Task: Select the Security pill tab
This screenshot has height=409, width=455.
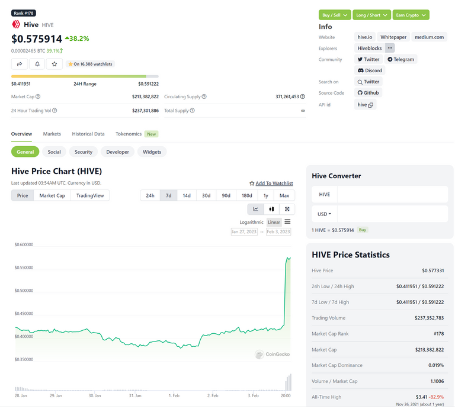Action: (x=84, y=152)
